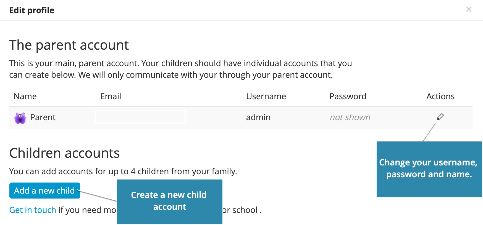Click the Password column header
Screen dimensions: 483x225
click(348, 97)
